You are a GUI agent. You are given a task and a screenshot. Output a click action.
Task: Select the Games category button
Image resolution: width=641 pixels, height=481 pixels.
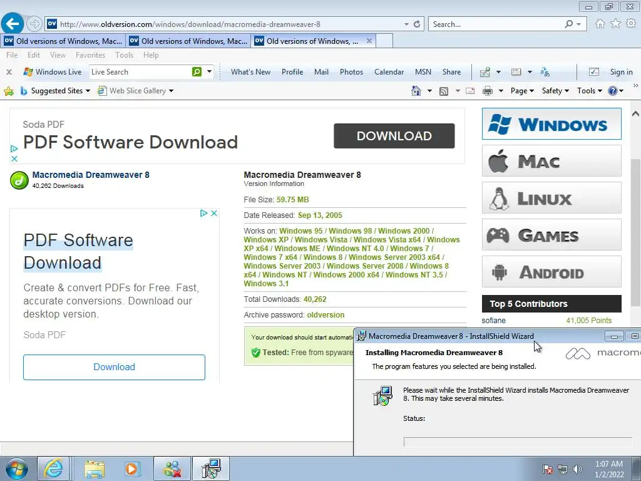[551, 235]
